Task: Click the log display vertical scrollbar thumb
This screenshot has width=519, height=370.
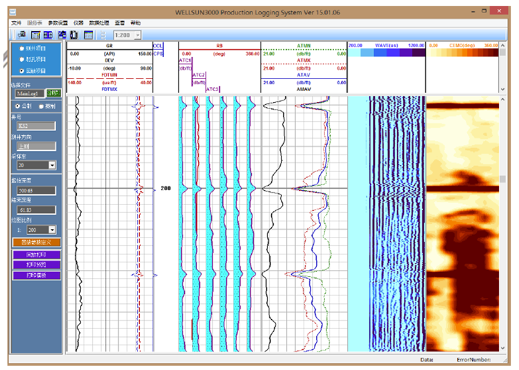Action: tap(503, 179)
